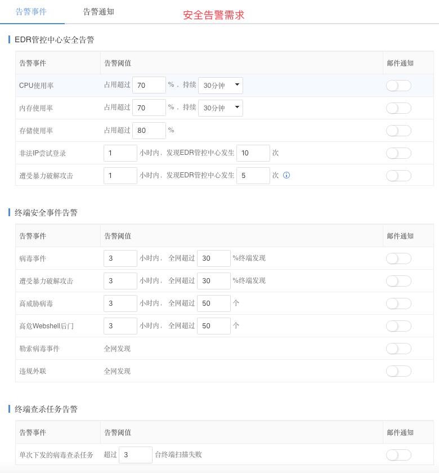The height and width of the screenshot is (473, 439).
Task: Click 非法IP尝试登录 occurrence count field
Action: coord(253,153)
